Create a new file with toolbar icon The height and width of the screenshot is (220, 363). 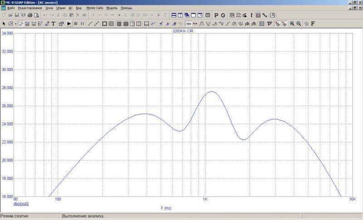[4, 15]
